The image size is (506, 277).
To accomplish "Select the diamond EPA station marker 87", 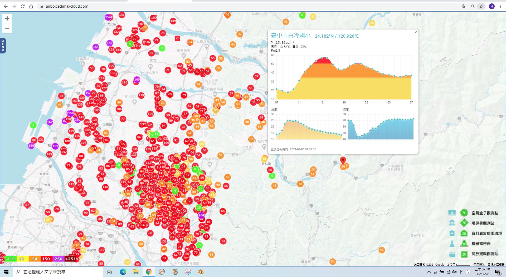I will coord(27,205).
